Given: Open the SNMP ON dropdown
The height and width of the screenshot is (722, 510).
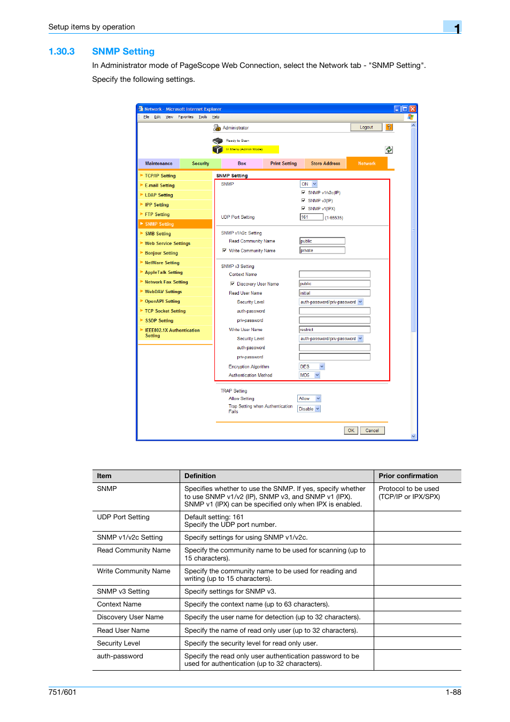Looking at the screenshot, I should pyautogui.click(x=308, y=184).
